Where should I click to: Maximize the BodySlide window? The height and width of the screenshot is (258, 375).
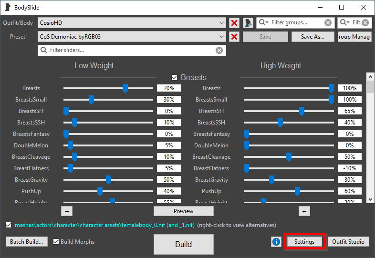click(342, 8)
